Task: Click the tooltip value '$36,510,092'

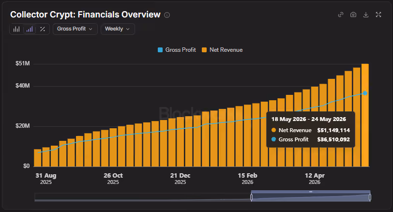Action: 333,139
